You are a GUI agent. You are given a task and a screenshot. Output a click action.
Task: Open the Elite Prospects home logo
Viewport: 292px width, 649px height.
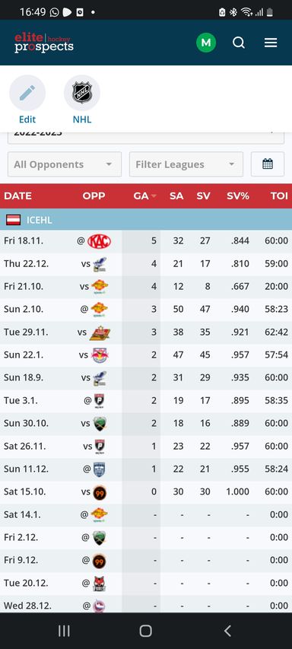pos(44,43)
